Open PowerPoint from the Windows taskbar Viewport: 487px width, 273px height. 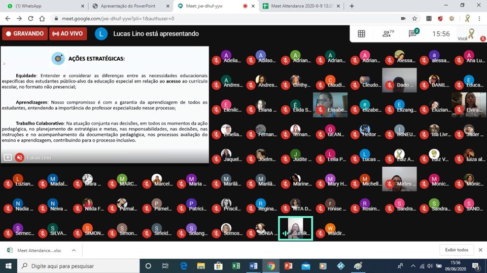[x=288, y=265]
